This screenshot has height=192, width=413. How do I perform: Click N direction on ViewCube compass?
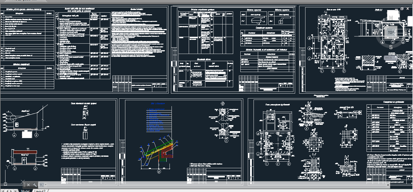click(x=391, y=18)
